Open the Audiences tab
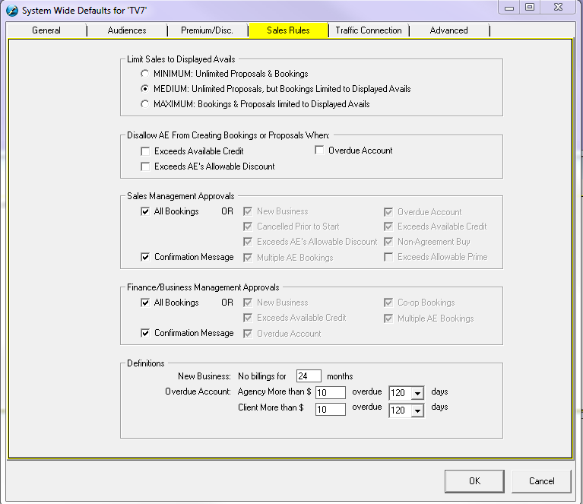 coord(125,30)
